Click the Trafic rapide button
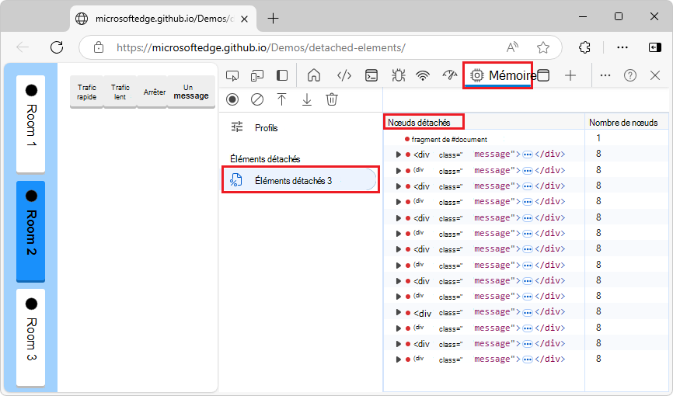The image size is (673, 396). pyautogui.click(x=87, y=92)
